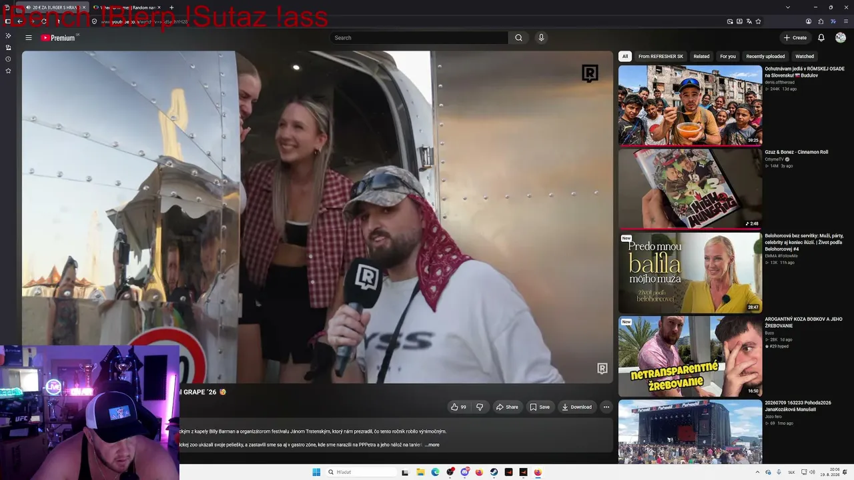Open the YouTube guide hamburger menu
The height and width of the screenshot is (480, 854).
point(29,38)
